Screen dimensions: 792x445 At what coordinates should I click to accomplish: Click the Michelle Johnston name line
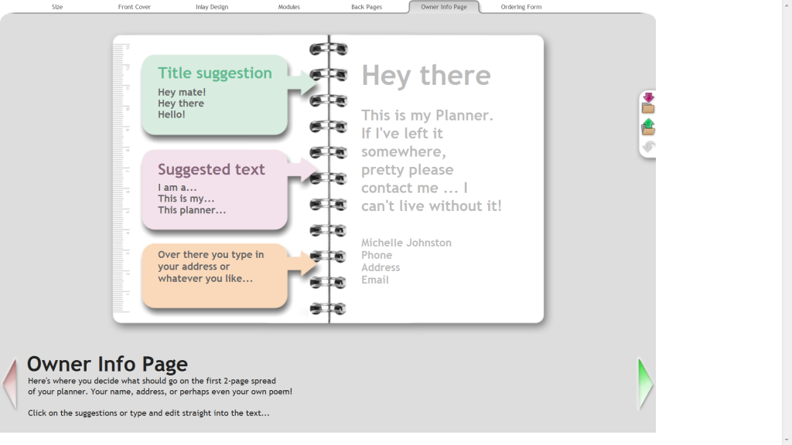(406, 243)
